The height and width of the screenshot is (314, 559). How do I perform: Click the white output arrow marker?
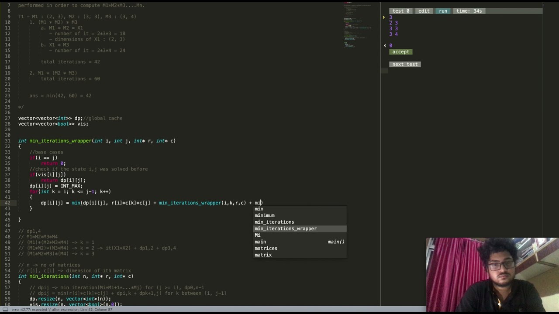(385, 45)
